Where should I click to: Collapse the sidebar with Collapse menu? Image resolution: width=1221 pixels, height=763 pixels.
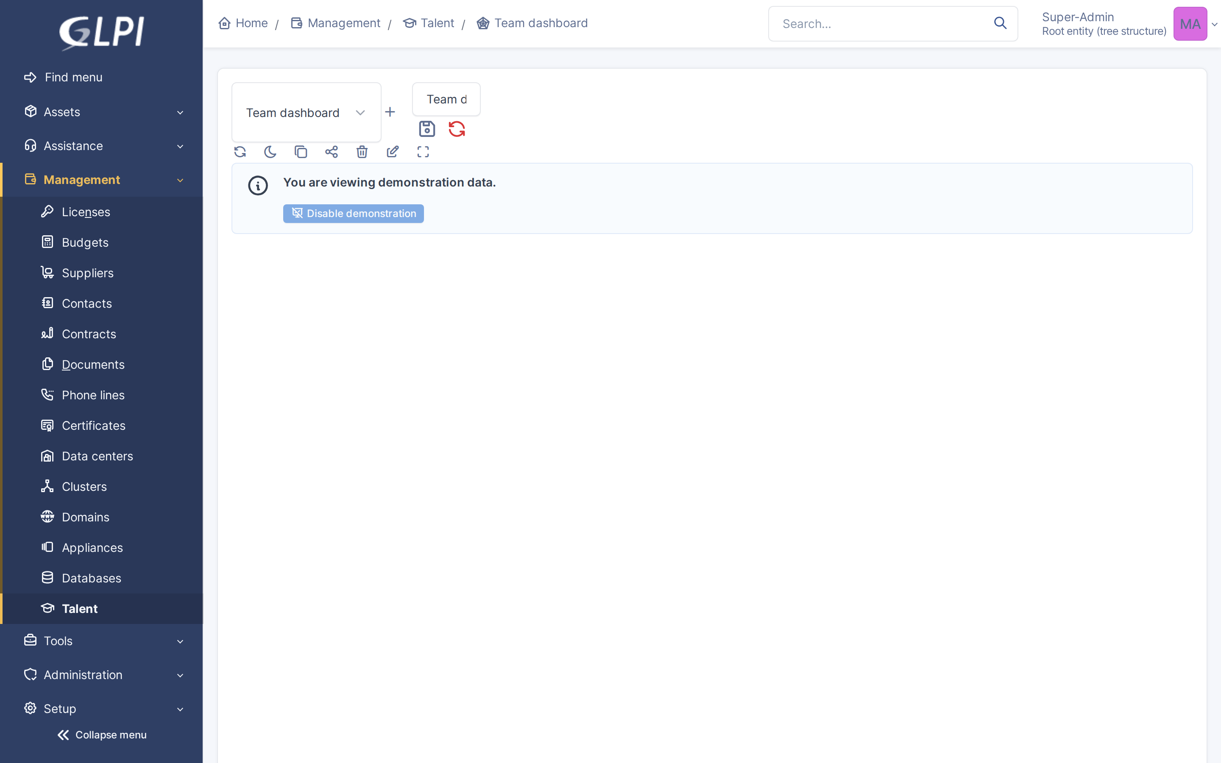point(101,735)
